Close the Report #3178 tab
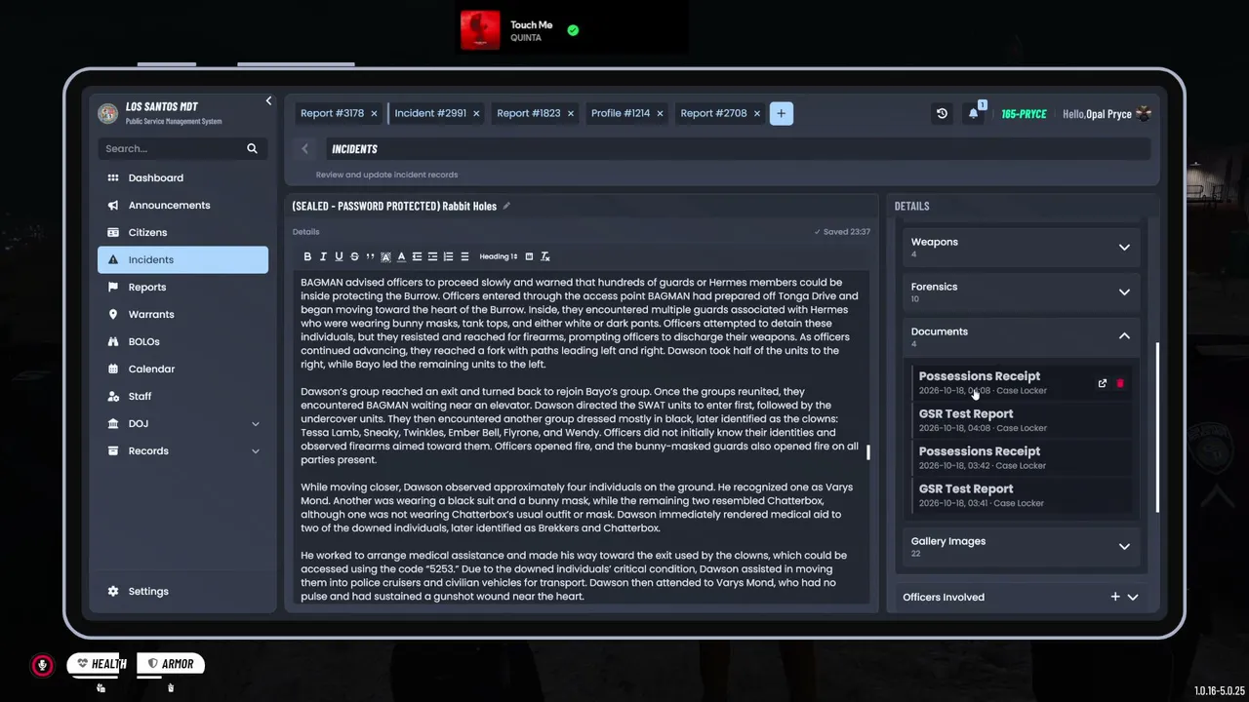Image resolution: width=1249 pixels, height=702 pixels. (x=374, y=113)
